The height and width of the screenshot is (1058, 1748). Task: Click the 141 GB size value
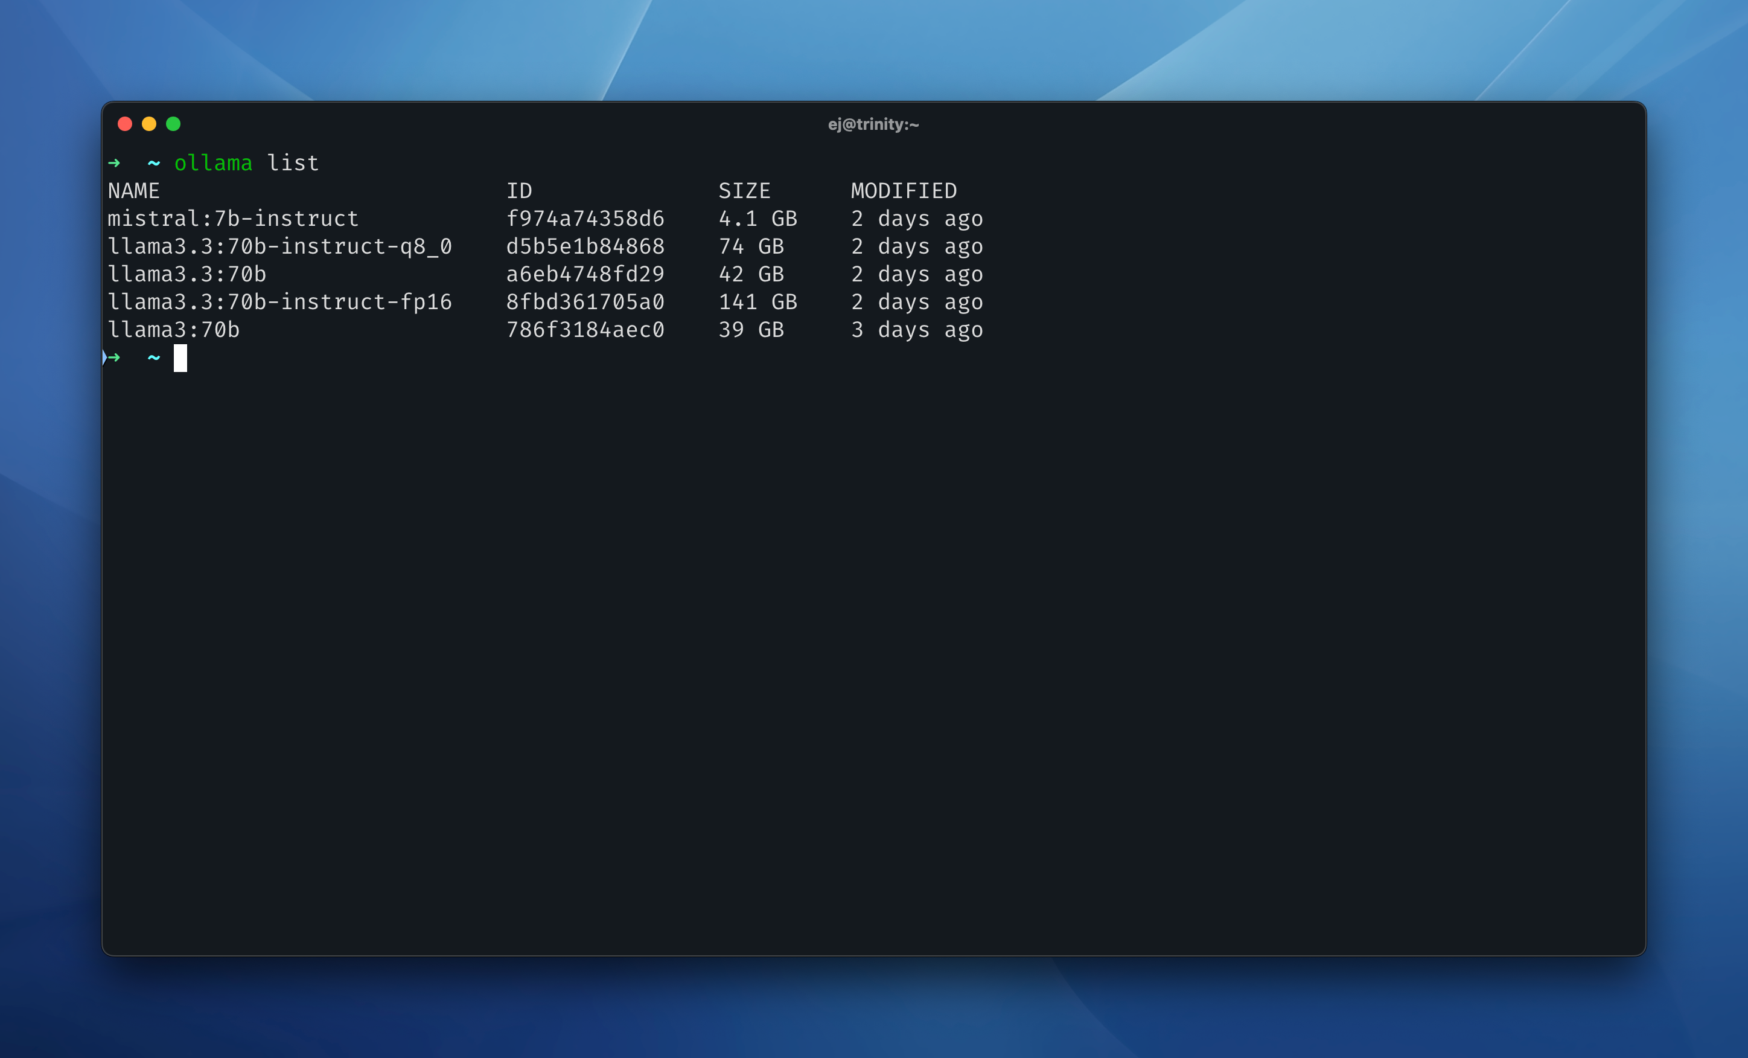pos(758,301)
